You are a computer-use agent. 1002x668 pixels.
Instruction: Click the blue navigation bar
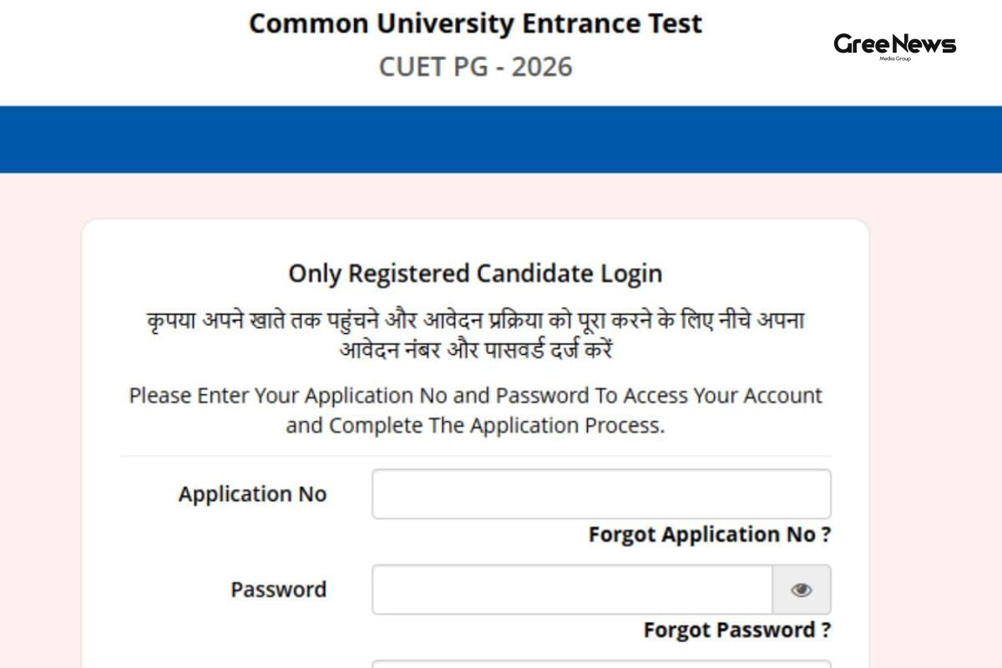pyautogui.click(x=501, y=138)
